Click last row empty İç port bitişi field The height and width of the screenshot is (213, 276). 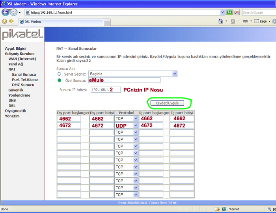[x=182, y=195]
